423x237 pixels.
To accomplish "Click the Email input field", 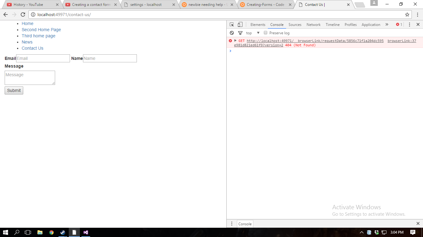I will [43, 58].
